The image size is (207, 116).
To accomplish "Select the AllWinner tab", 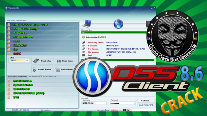I will 53,76.
